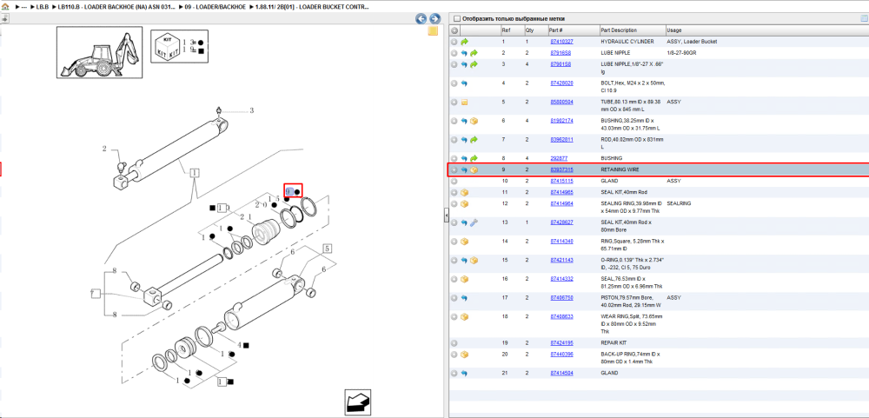Viewport: 869px width, 418px height.
Task: Click the green arrow icon in ROD row 7
Action: pos(474,140)
